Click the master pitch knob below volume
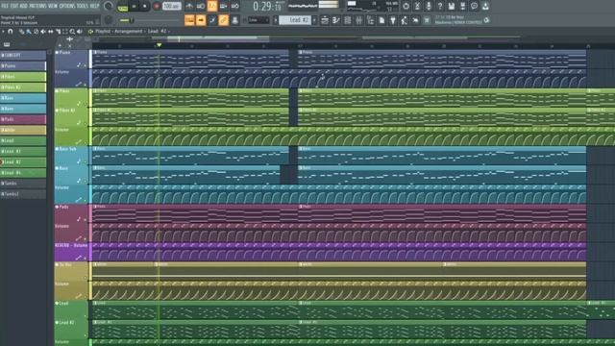Viewport: 615px width, 346px height. tap(109, 20)
